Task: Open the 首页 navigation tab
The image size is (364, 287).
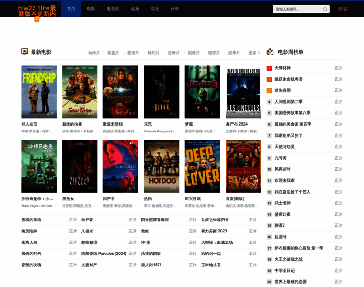Action: pos(71,9)
